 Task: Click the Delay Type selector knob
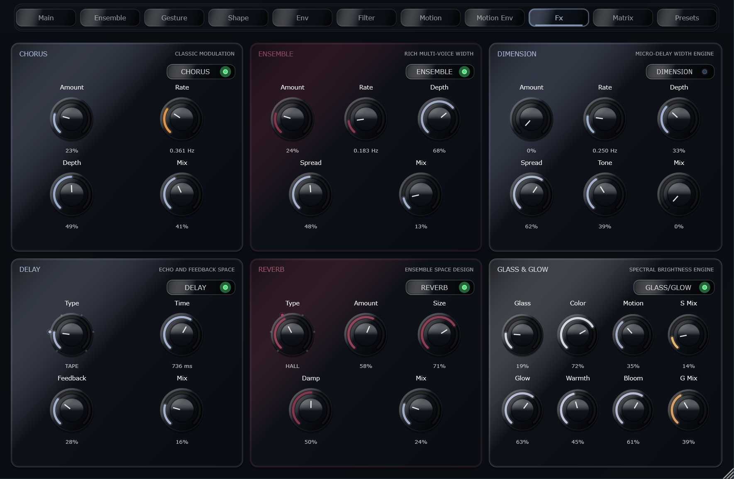point(72,335)
